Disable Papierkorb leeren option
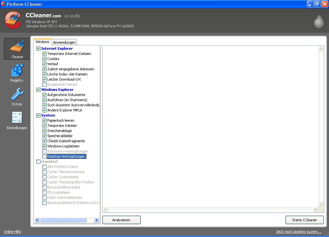 point(45,120)
